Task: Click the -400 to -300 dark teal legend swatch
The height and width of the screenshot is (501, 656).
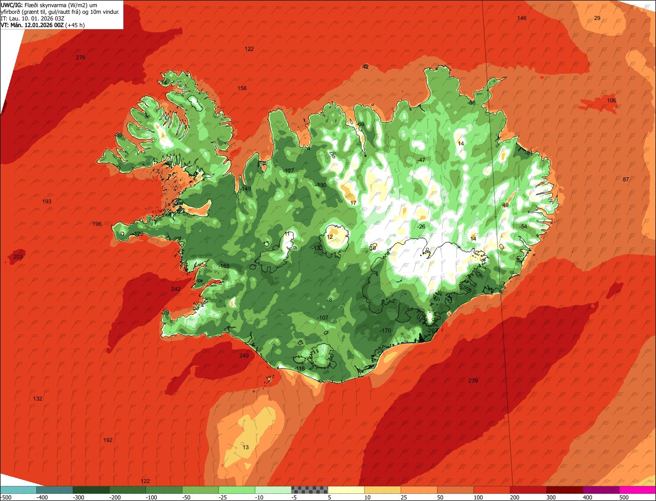Action: 55,490
